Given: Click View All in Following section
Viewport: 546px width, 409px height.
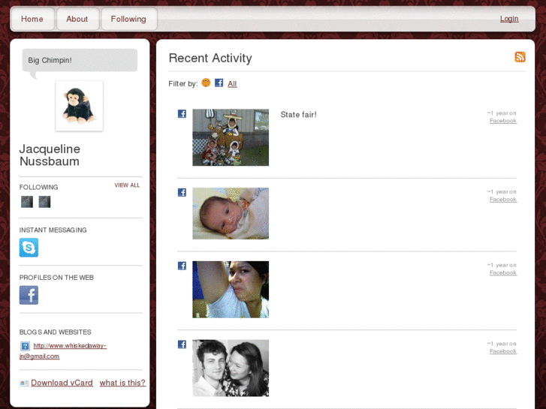Looking at the screenshot, I should click(127, 185).
